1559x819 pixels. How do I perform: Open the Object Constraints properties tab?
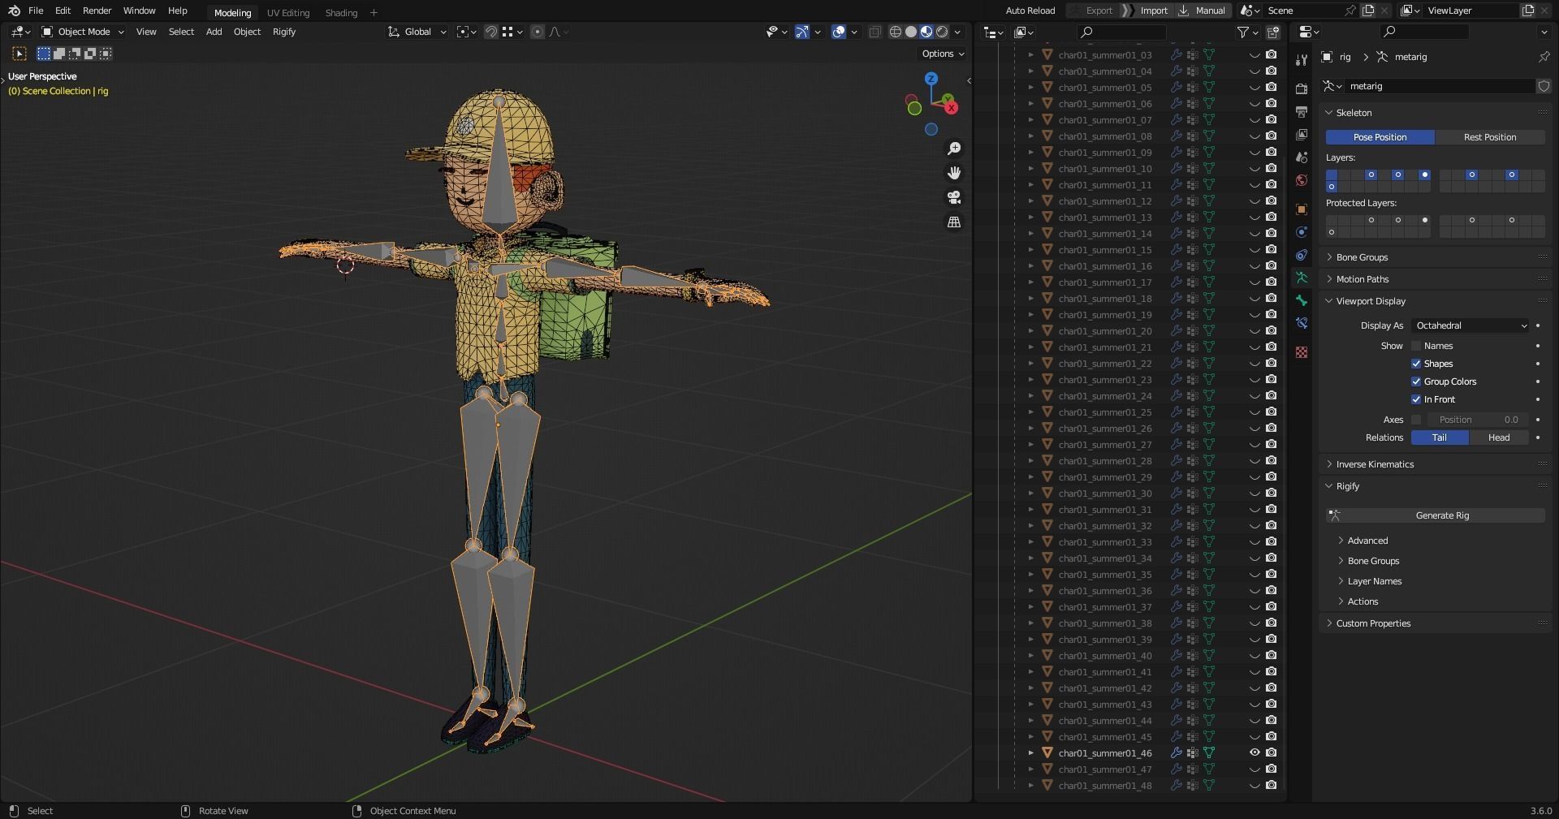1302,255
